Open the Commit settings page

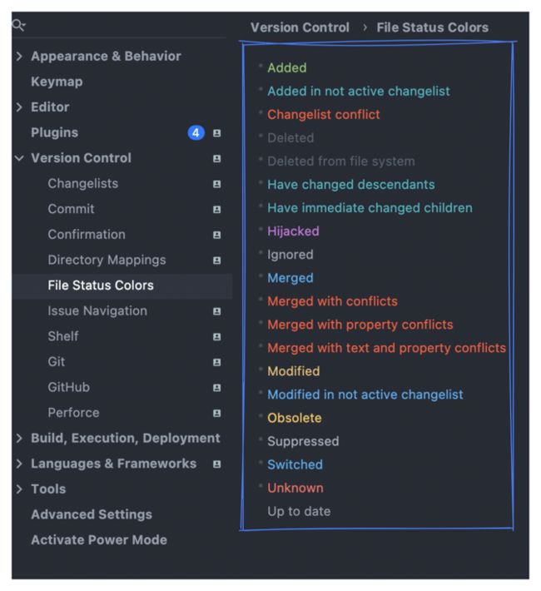click(71, 209)
